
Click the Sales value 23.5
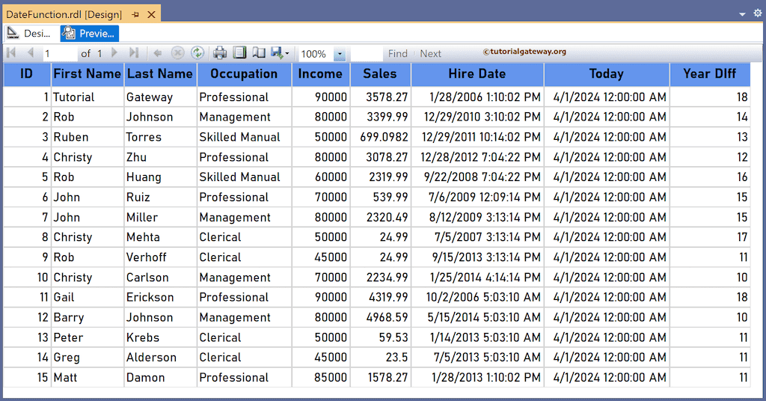pyautogui.click(x=380, y=357)
